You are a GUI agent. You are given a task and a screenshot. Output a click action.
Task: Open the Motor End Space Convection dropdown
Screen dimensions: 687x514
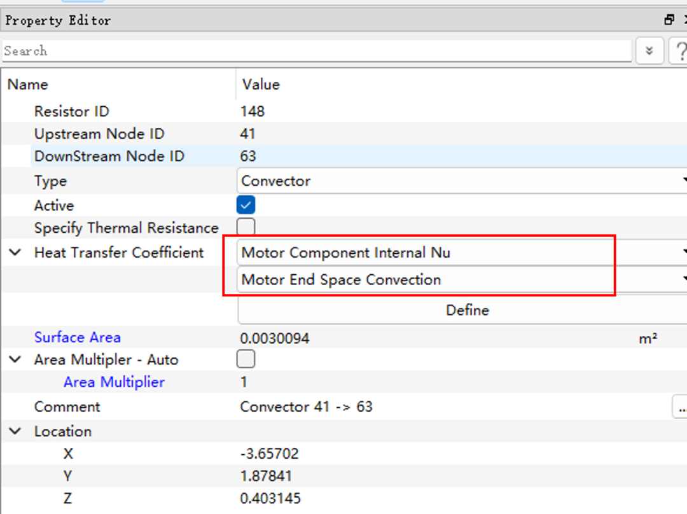coord(462,279)
